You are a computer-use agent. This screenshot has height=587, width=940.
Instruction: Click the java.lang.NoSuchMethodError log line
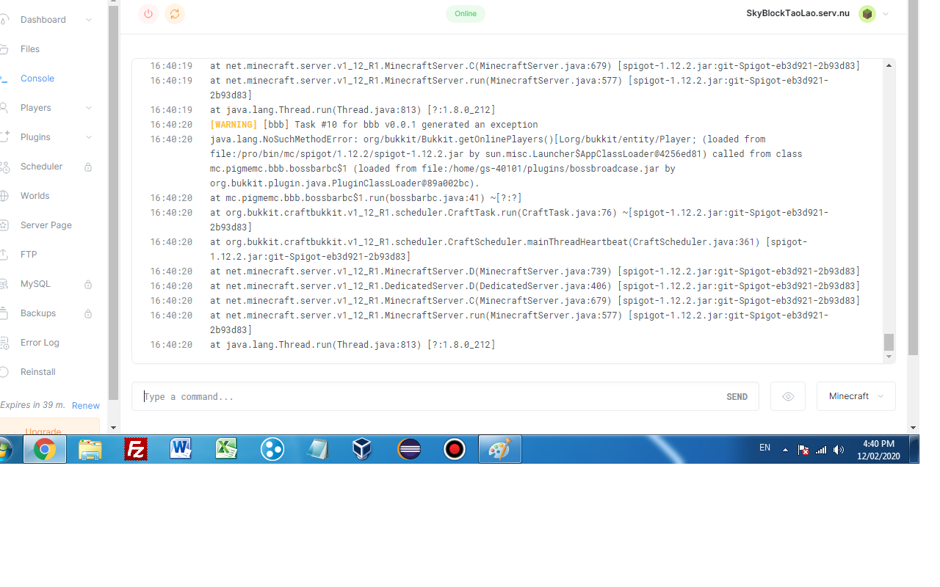[506, 161]
